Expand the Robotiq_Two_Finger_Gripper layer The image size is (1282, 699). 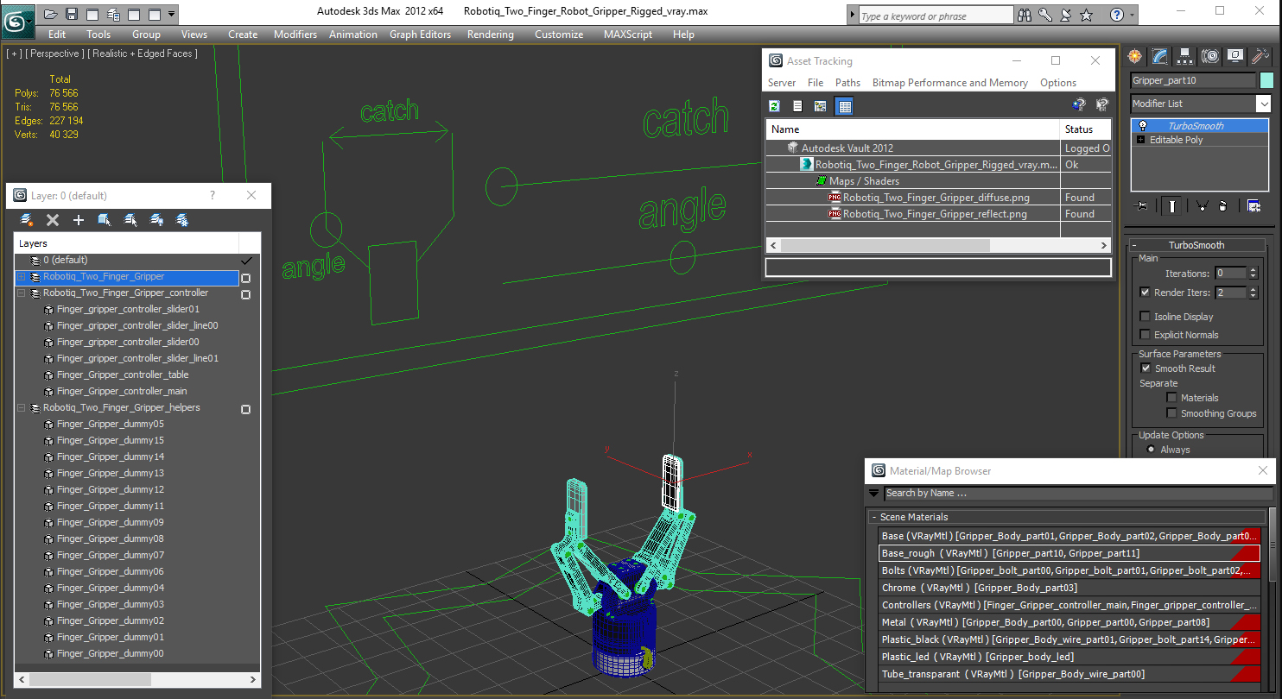coord(21,277)
